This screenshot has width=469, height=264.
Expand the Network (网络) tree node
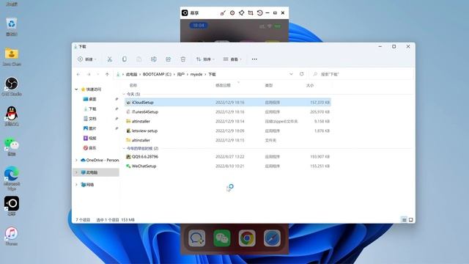point(76,185)
